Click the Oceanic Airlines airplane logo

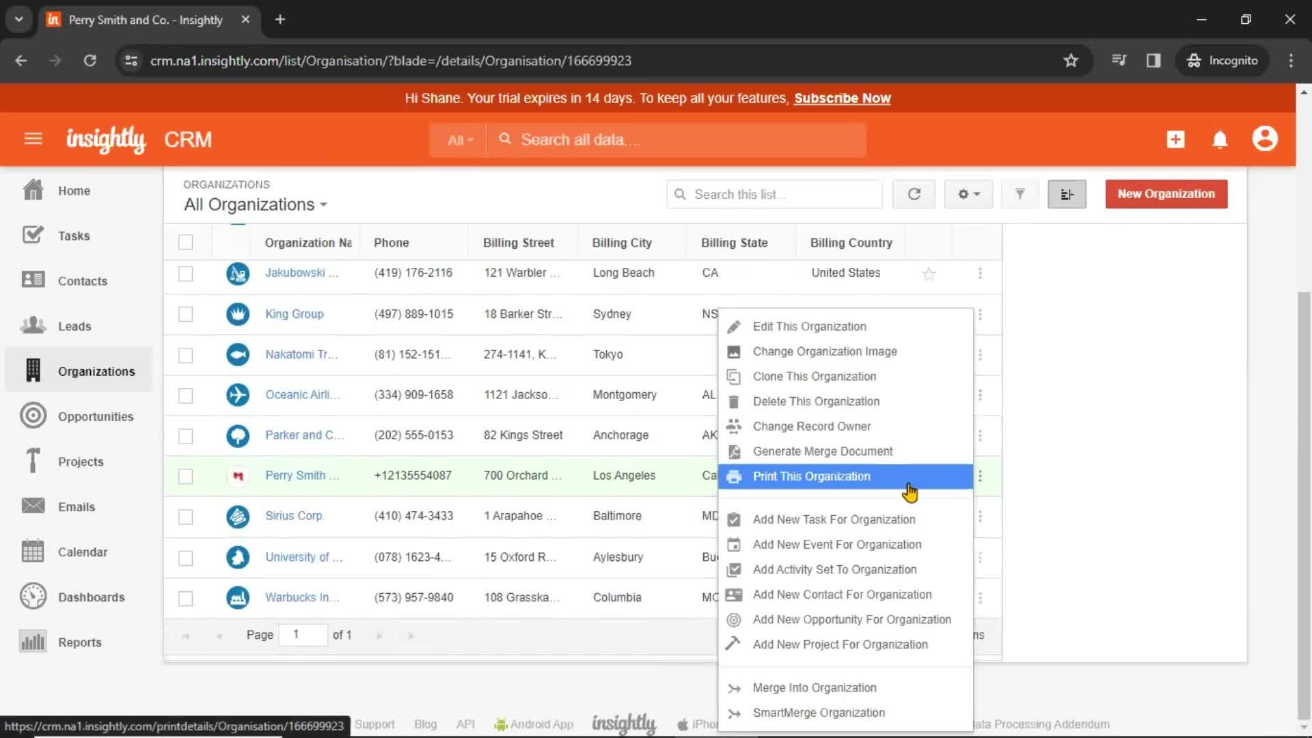click(238, 395)
